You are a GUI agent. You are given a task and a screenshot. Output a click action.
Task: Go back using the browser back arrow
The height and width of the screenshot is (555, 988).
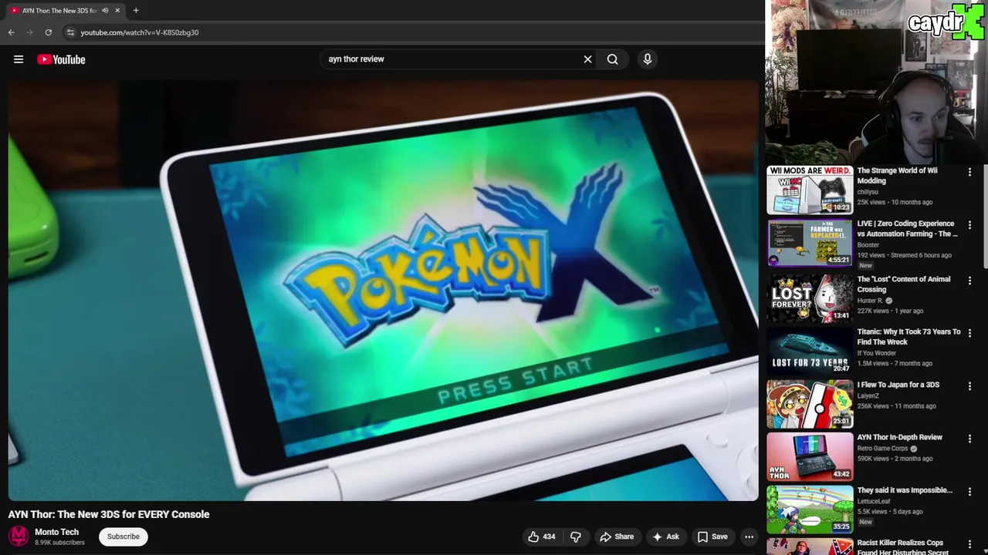pyautogui.click(x=11, y=32)
